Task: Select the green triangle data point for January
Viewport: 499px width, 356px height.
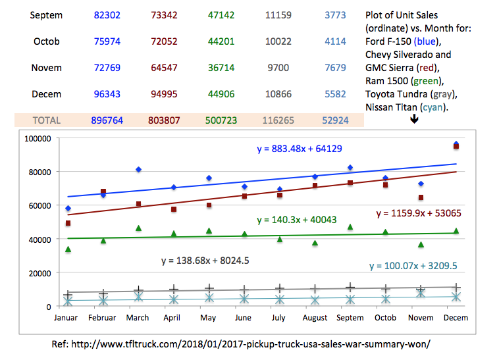Action: (68, 249)
